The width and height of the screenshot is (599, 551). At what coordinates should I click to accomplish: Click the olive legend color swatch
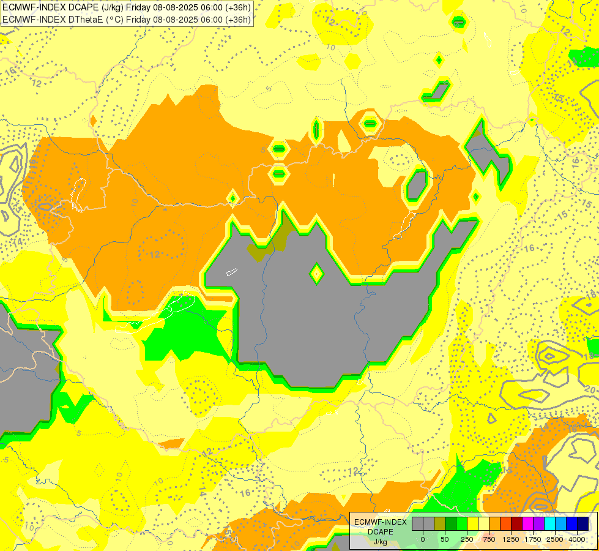pos(440,523)
